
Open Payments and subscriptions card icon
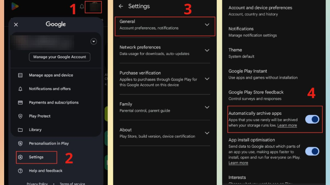point(20,102)
